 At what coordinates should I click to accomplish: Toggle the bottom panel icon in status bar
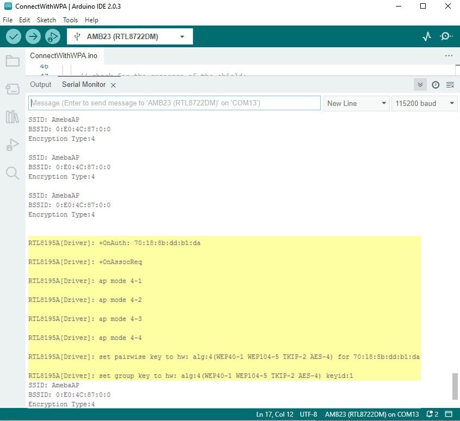coord(449,414)
